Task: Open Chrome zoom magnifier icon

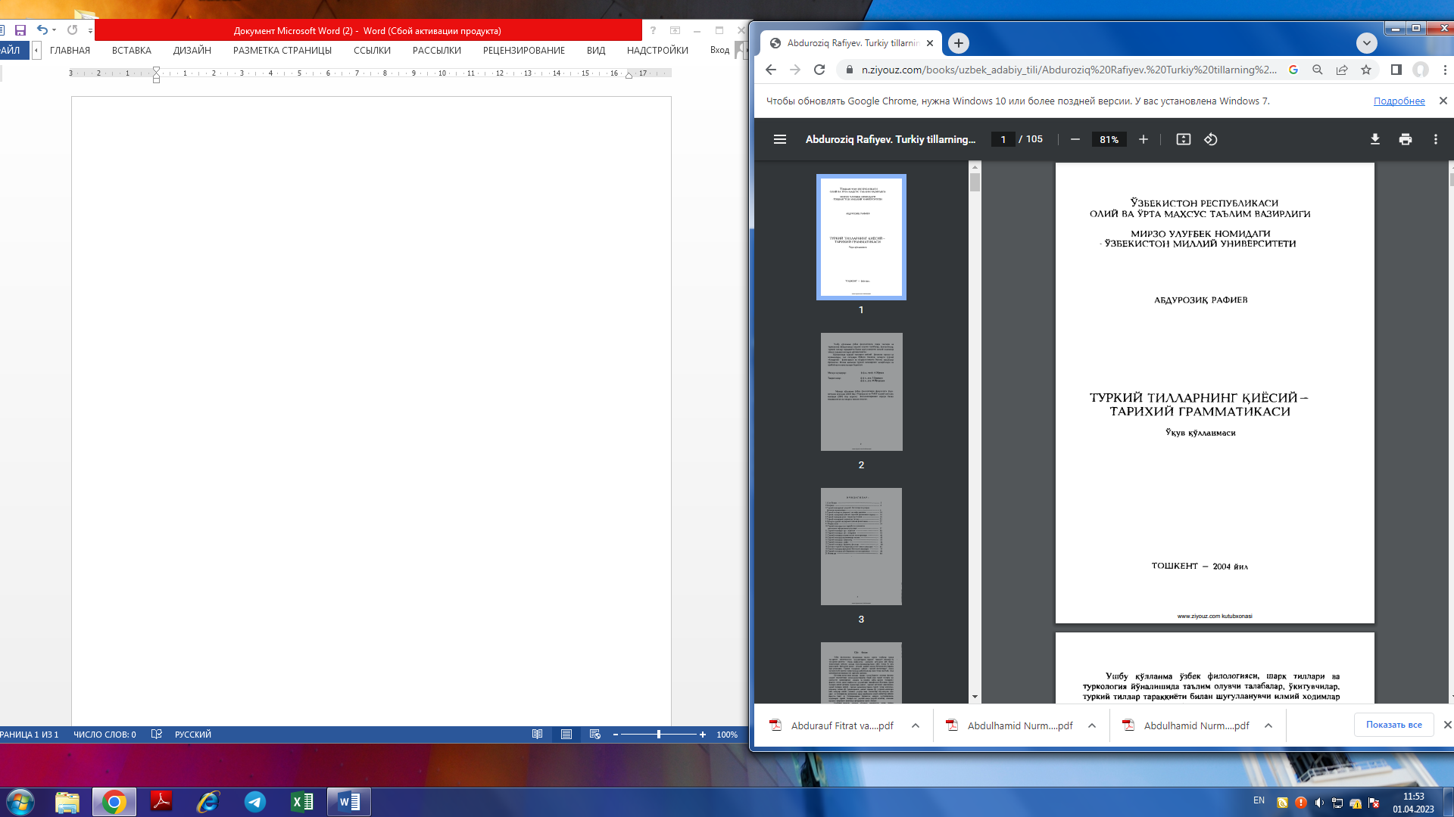Action: click(1318, 70)
